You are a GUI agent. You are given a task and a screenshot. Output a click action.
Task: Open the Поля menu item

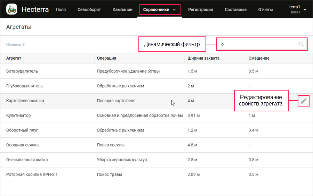tap(61, 9)
